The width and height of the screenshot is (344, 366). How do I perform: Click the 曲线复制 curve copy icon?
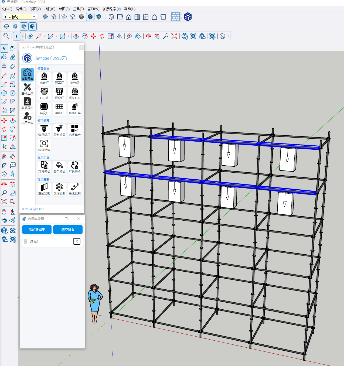[x=75, y=189]
